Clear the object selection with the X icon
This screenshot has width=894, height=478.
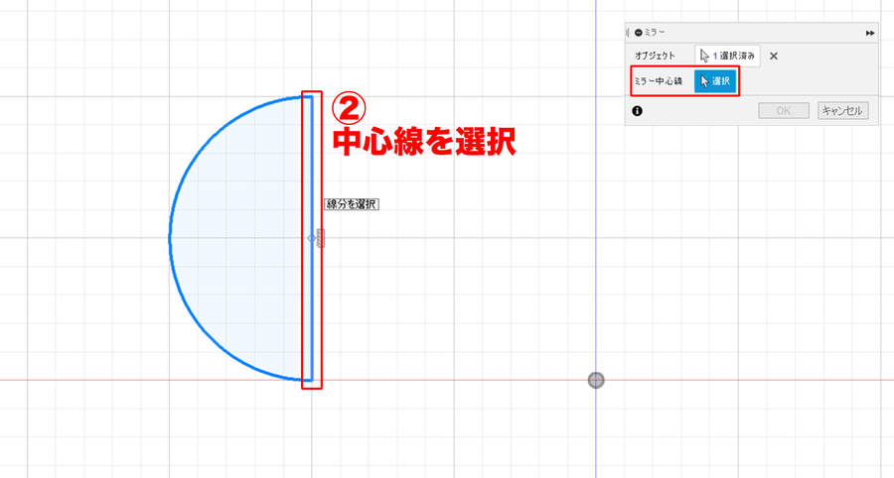point(773,56)
